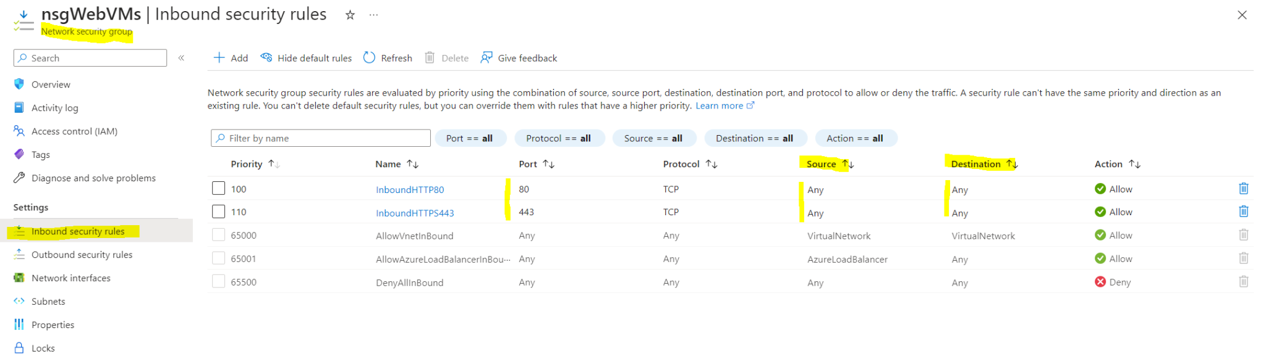Sort by Source column
The image size is (1266, 362).
click(x=830, y=164)
